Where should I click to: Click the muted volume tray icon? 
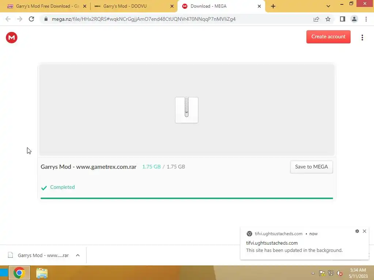(340, 273)
